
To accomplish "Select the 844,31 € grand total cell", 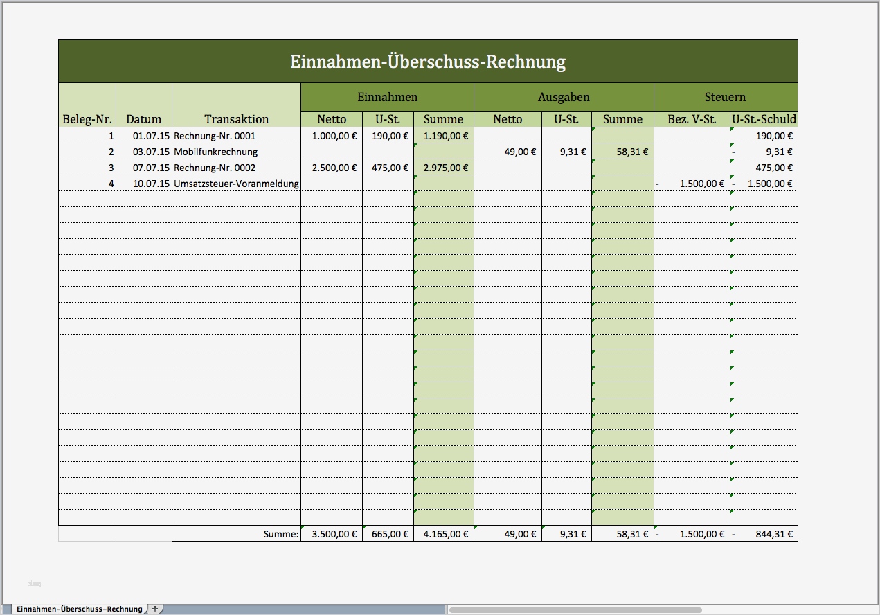I will coord(764,533).
